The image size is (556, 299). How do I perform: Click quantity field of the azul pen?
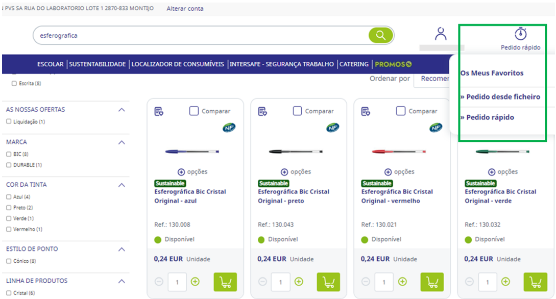(177, 282)
